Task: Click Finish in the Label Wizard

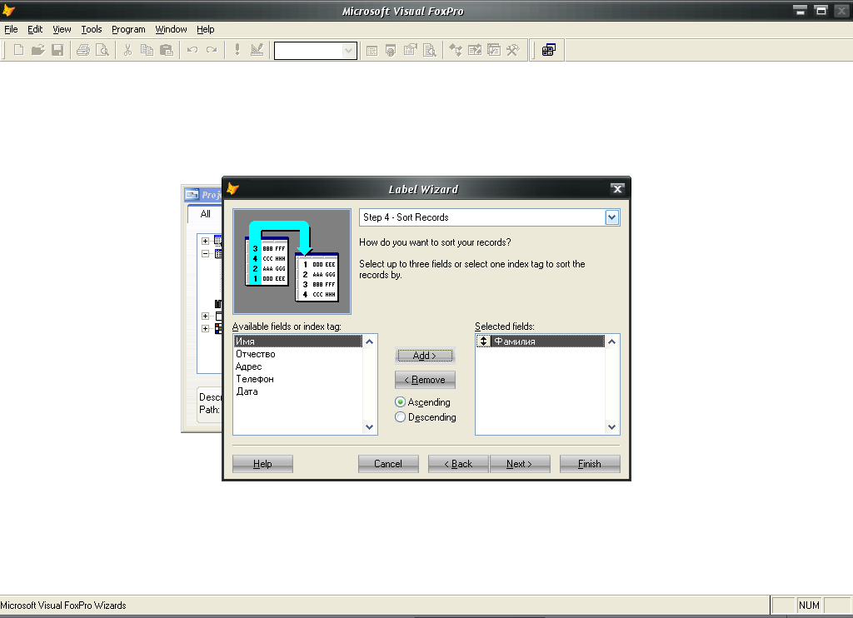Action: pos(590,464)
